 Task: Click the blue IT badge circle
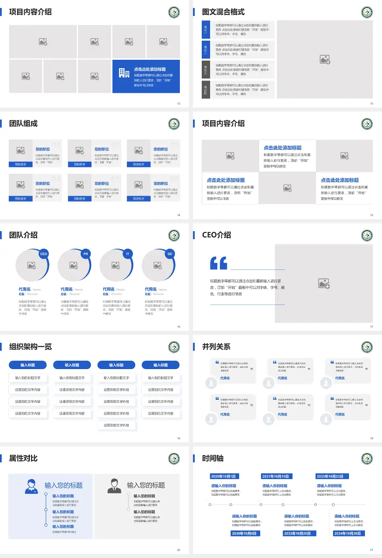pos(128,254)
